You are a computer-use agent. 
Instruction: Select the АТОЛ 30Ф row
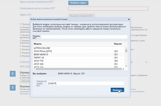pos(79,64)
